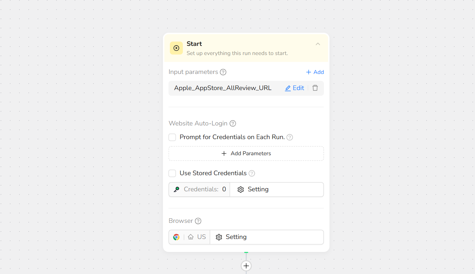The width and height of the screenshot is (475, 274).
Task: Collapse the Start panel chevron
Action: [x=318, y=44]
